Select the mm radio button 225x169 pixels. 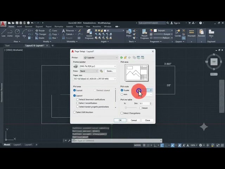[122, 94]
